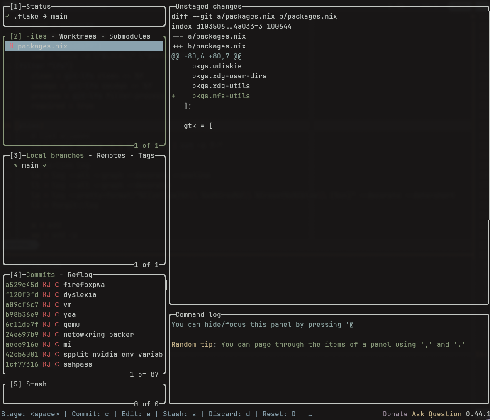Click the Edit: e keybinding hint
The width and height of the screenshot is (490, 420).
tap(136, 414)
